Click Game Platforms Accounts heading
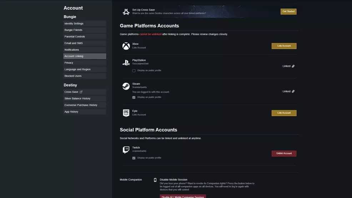 coord(149,26)
